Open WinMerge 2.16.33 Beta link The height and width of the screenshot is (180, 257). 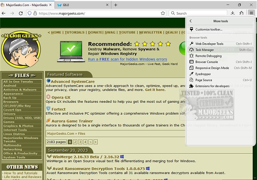(x=86, y=157)
